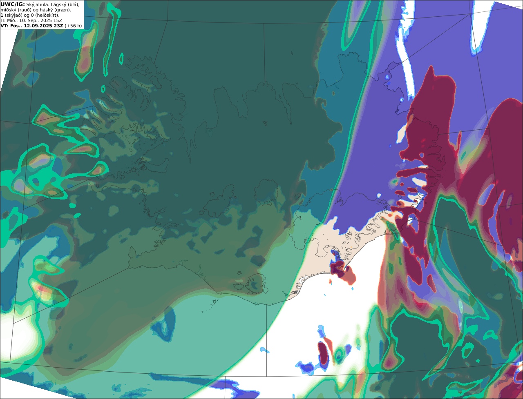This screenshot has width=523, height=399.
Task: Click the "(+56 h)" forecast offset
Action: [73, 26]
